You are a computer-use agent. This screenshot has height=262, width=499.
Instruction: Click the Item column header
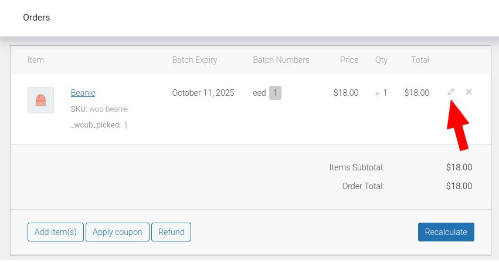tap(36, 60)
